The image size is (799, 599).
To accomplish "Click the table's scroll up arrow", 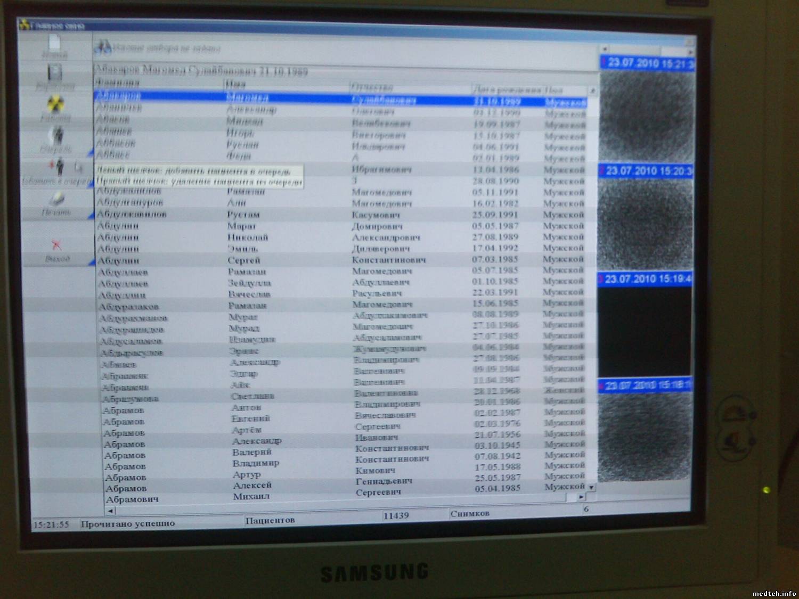I will 592,91.
